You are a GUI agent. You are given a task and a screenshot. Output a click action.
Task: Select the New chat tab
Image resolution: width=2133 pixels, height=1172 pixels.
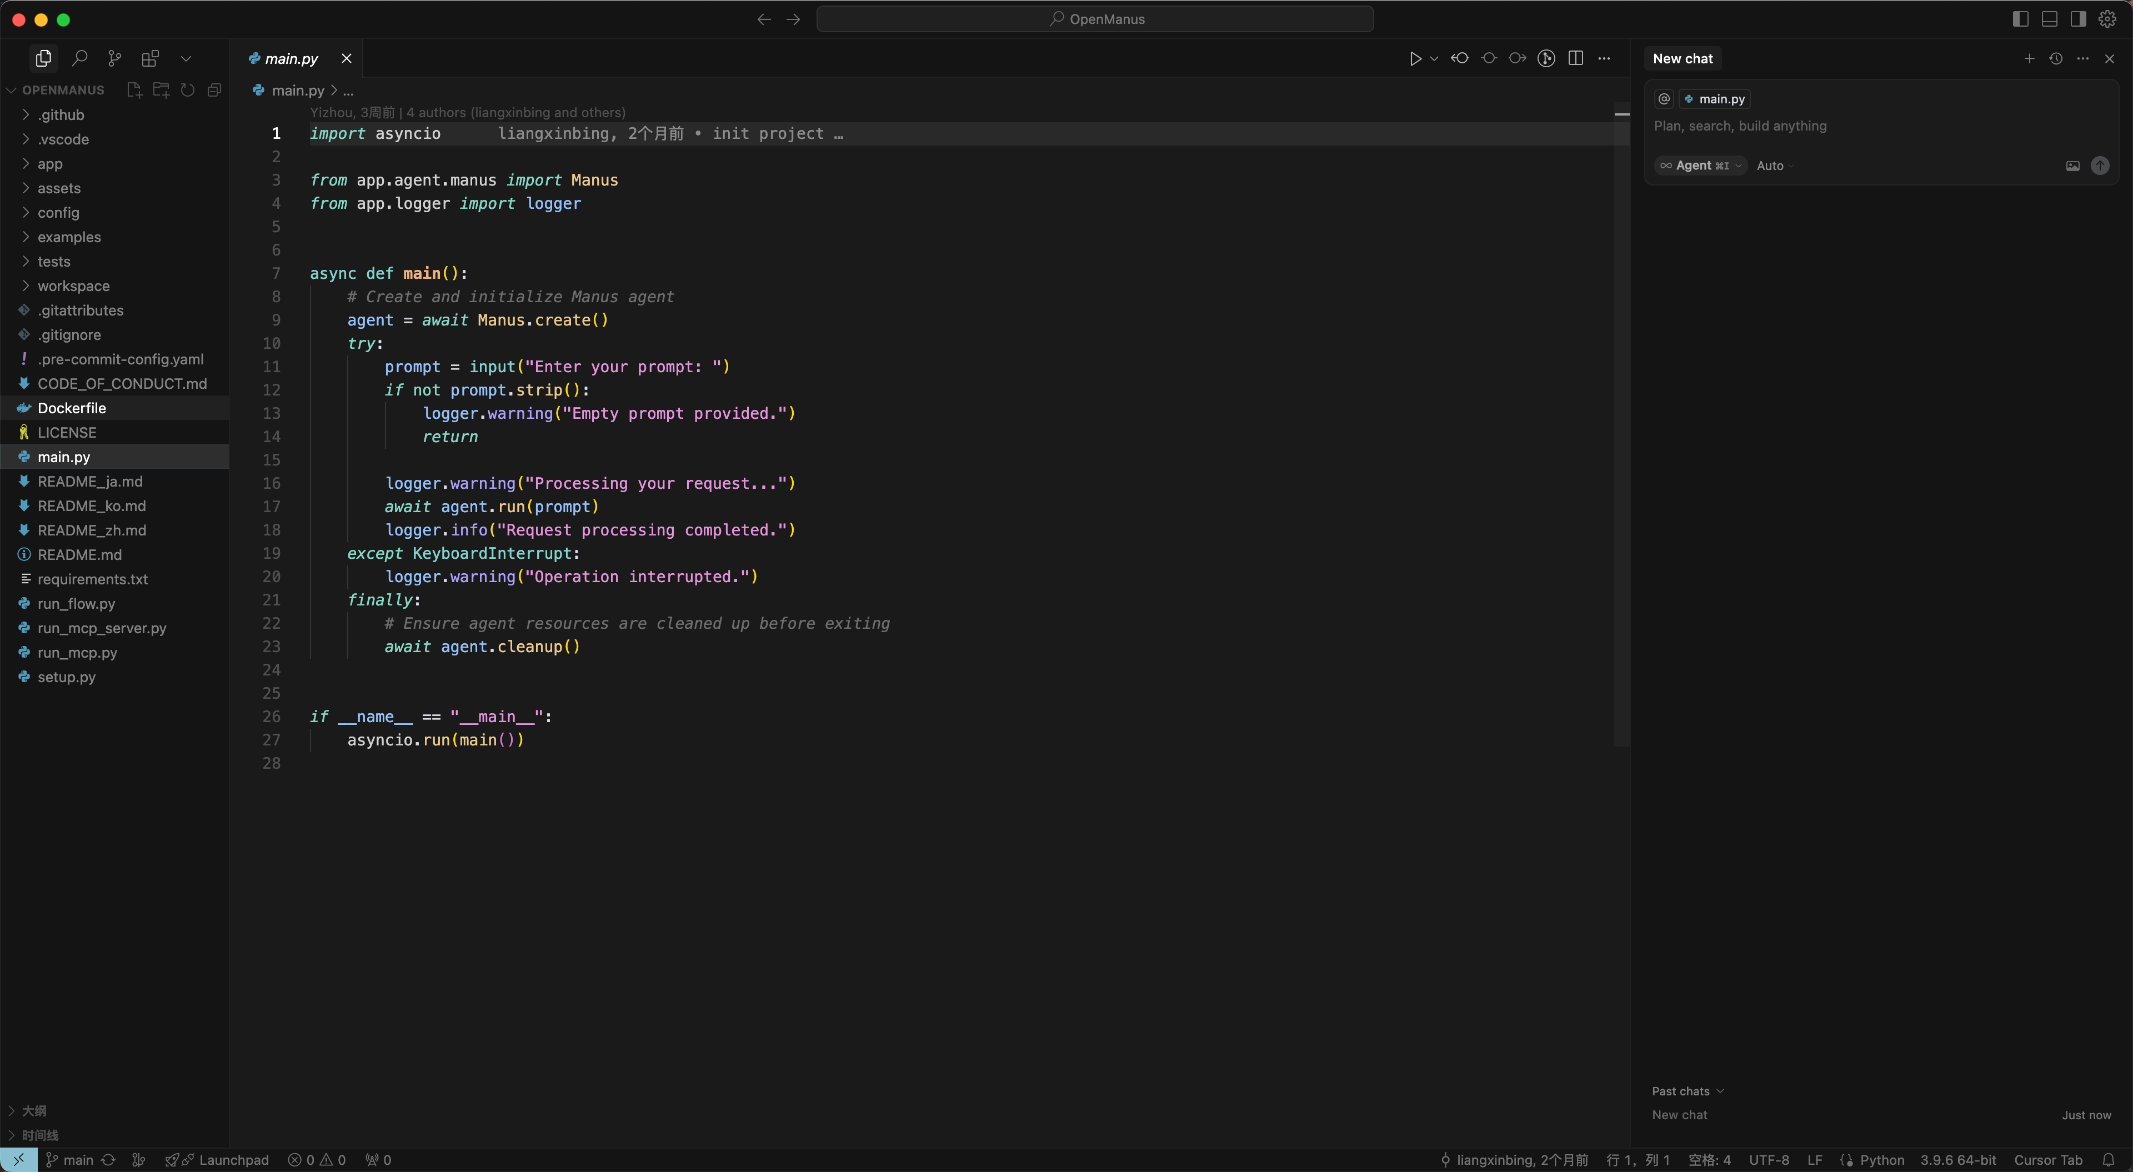coord(1682,58)
